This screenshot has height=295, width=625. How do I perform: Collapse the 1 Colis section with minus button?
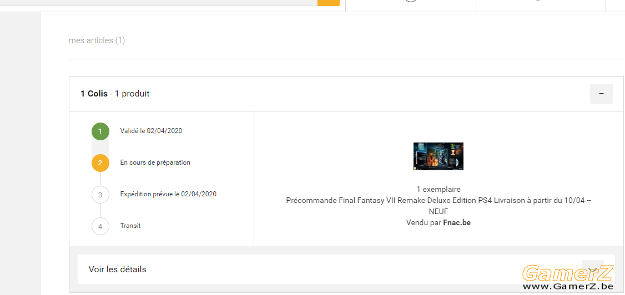coord(602,94)
